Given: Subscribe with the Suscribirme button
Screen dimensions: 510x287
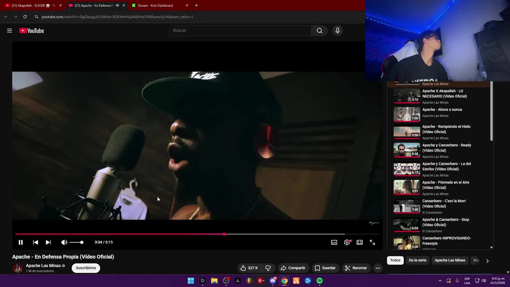Looking at the screenshot, I should pos(86,268).
